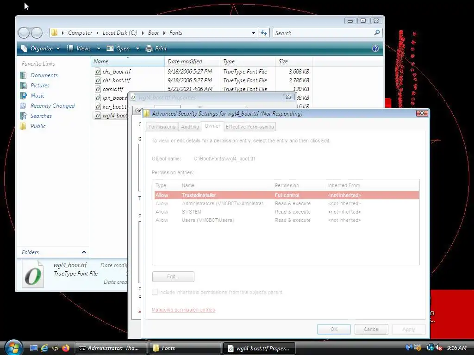474x355 pixels.
Task: Select chs_boot.ttf file icon
Action: coord(98,72)
